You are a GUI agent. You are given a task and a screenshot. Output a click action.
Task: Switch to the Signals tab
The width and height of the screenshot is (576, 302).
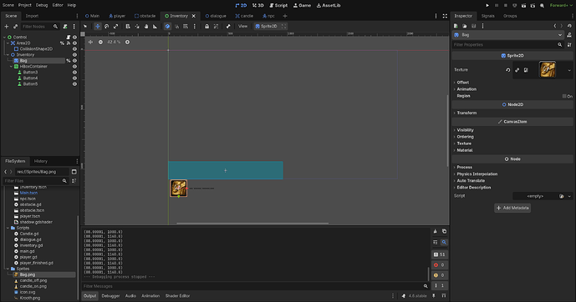pyautogui.click(x=487, y=16)
